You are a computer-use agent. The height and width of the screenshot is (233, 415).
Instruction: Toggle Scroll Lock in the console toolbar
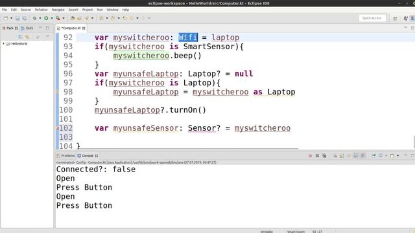[x=342, y=156]
